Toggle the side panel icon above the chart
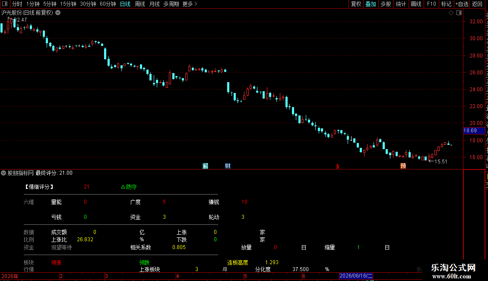 [x=459, y=13]
